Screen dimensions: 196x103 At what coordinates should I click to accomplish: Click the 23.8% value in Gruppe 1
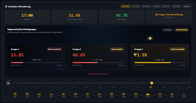coord(17,55)
